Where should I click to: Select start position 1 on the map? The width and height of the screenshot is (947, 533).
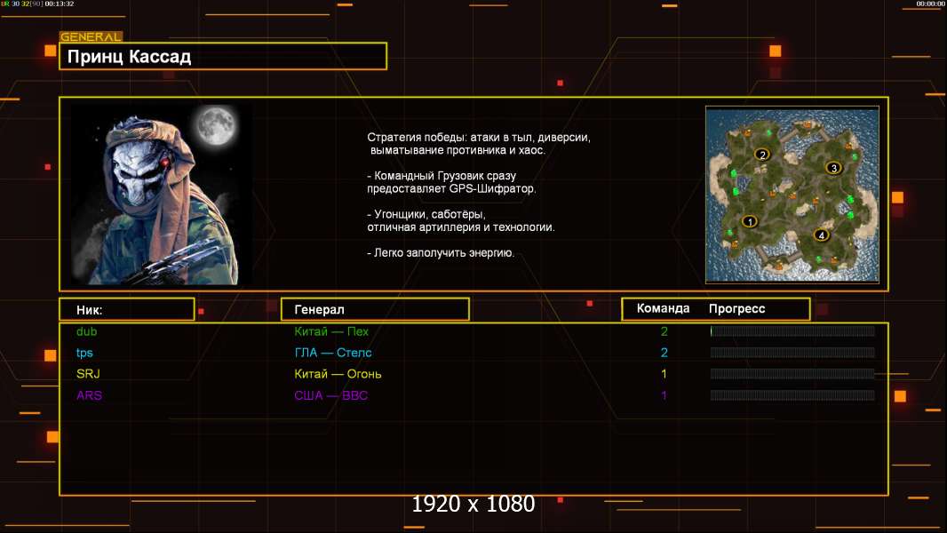(x=750, y=221)
